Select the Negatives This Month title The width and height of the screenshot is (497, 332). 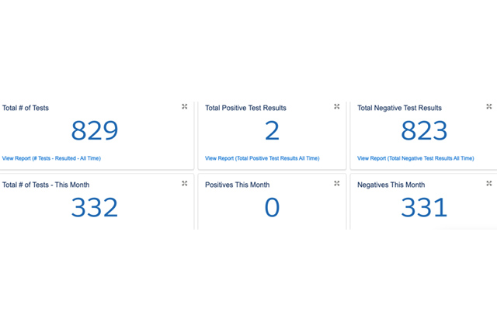(391, 185)
